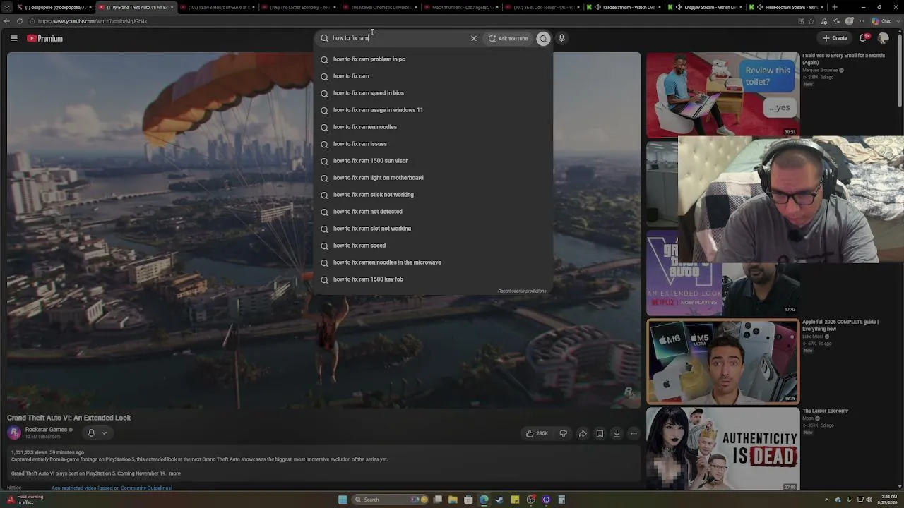Show hidden system tray icons chevron
The height and width of the screenshot is (508, 904).
(828, 500)
